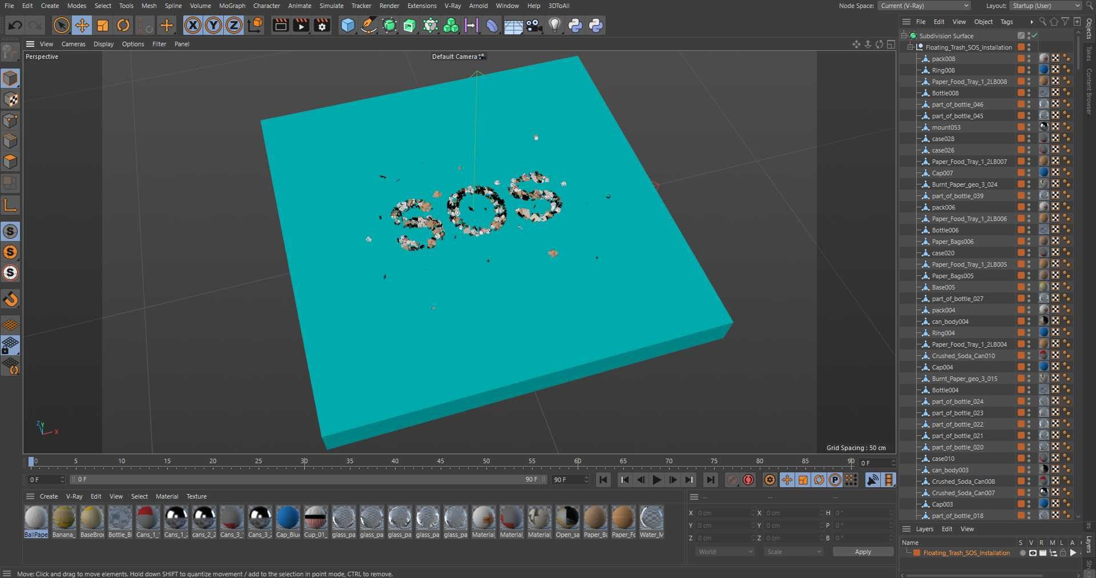Click the workplane grid icon
This screenshot has width=1096, height=578.
(10, 325)
